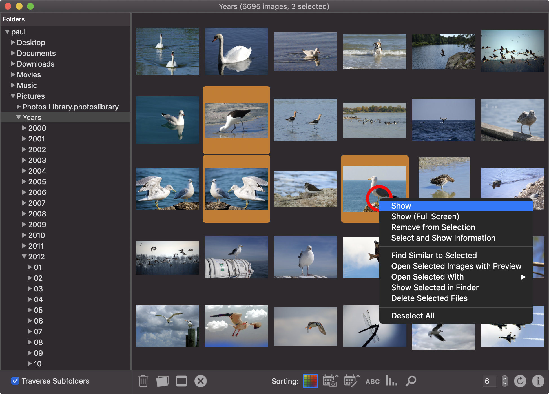Open the info panel icon
This screenshot has height=394, width=549.
pos(538,381)
